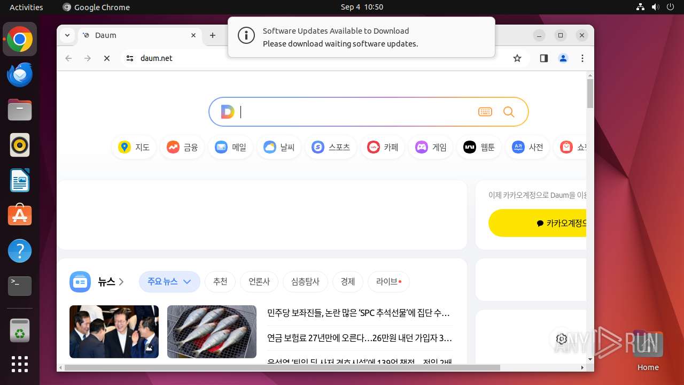
Task: Open the grilled fish news thumbnail
Action: coord(212,332)
